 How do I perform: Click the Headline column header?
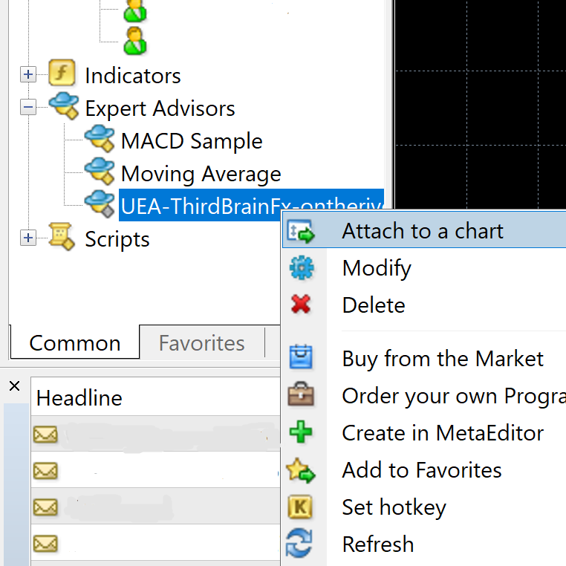click(155, 397)
